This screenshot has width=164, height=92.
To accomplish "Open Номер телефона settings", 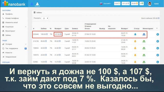I will click(12, 18).
